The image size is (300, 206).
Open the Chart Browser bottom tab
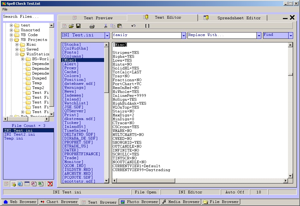(59, 202)
